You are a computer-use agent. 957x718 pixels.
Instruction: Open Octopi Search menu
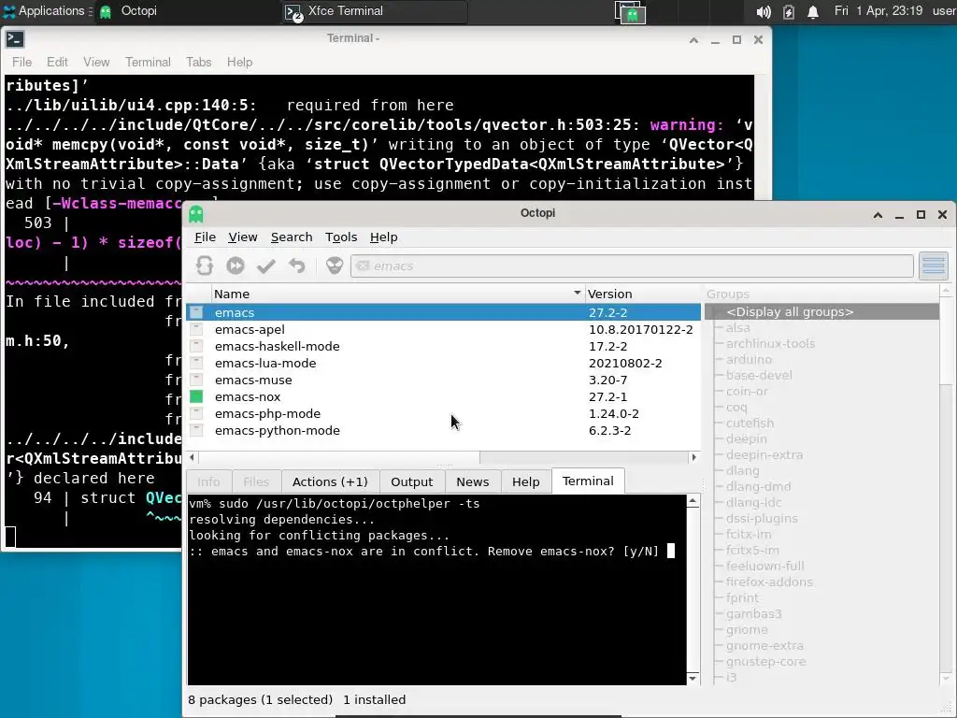pyautogui.click(x=292, y=237)
